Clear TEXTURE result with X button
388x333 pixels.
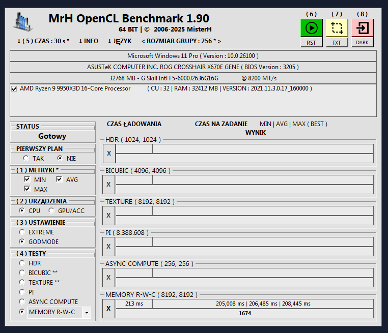pyautogui.click(x=108, y=216)
